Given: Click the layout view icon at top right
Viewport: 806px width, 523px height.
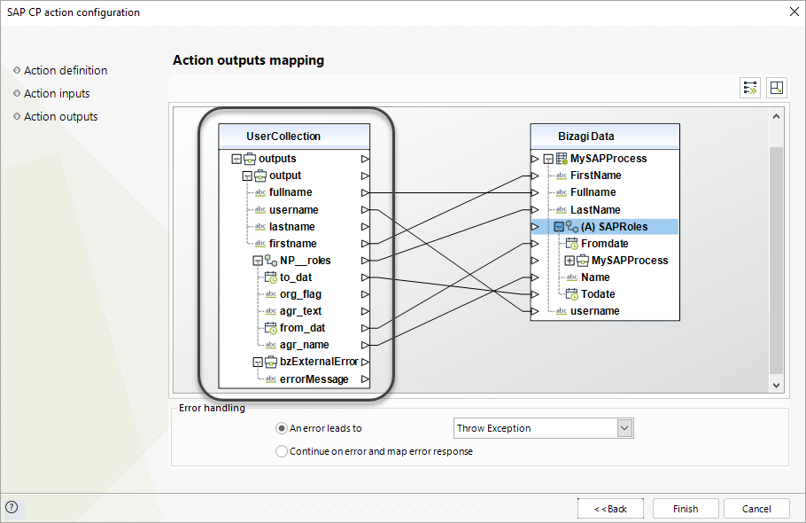Looking at the screenshot, I should [x=776, y=87].
